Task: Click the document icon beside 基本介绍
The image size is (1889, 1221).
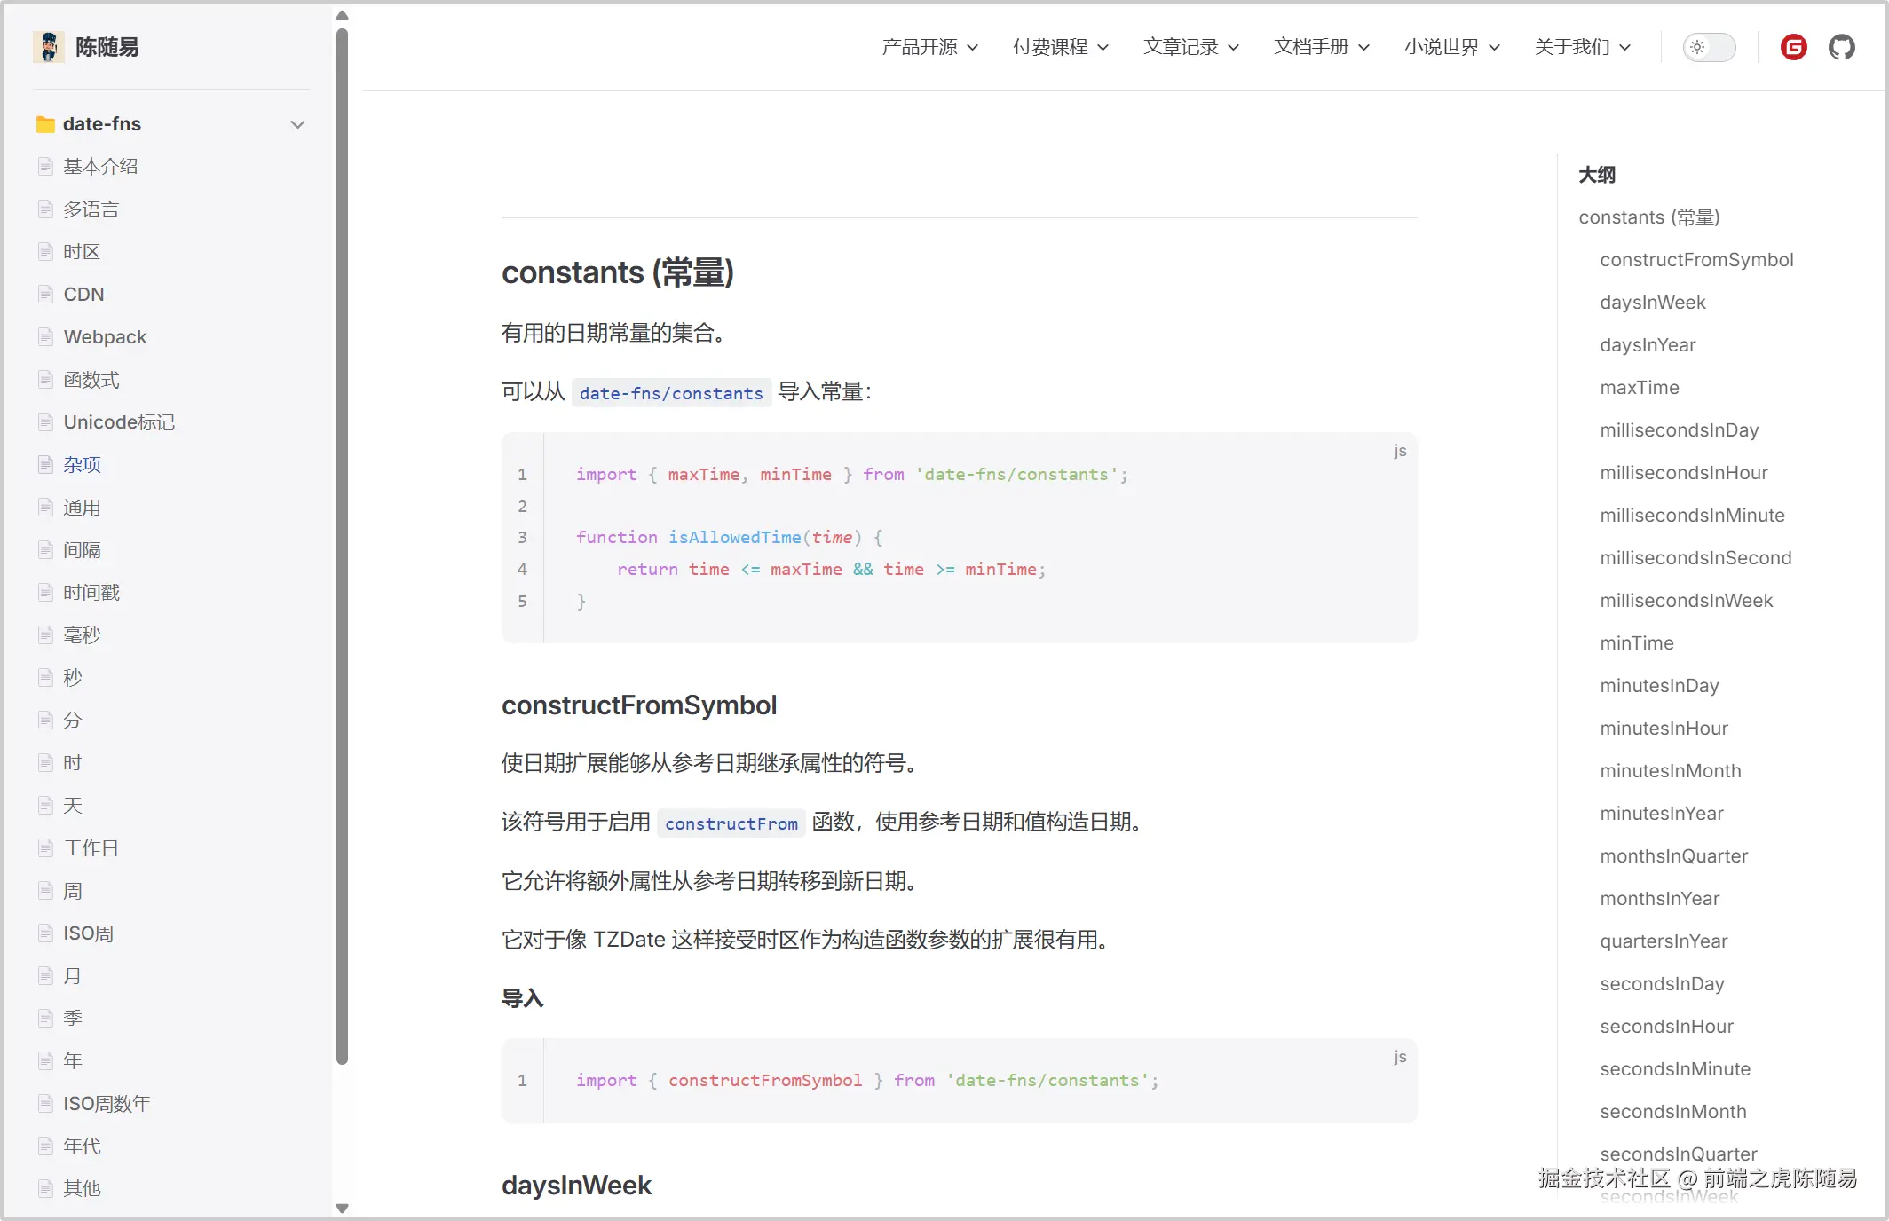Action: coord(47,166)
